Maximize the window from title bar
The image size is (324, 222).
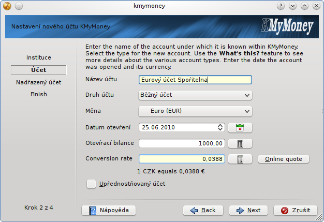[304, 6]
